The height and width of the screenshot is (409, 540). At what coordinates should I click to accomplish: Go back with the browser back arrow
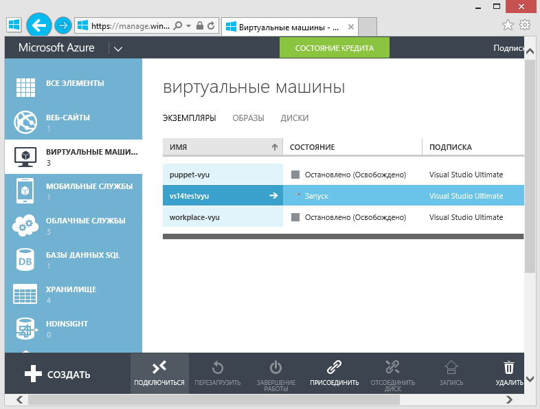(x=39, y=25)
